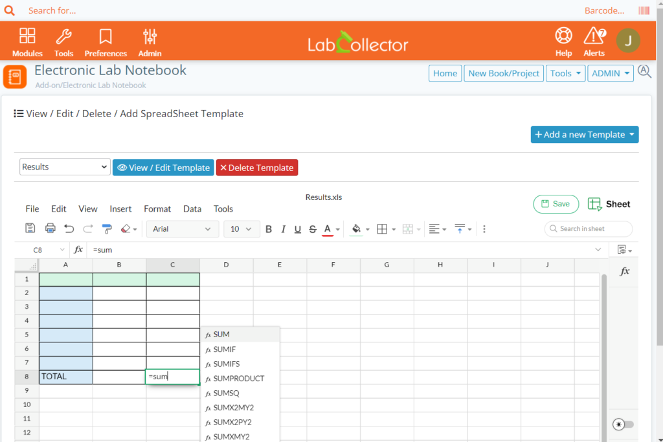Click the merge cells icon

tap(408, 229)
